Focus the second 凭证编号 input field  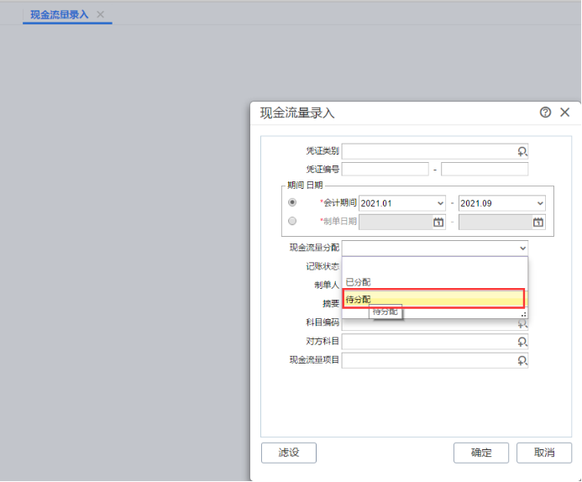(485, 169)
